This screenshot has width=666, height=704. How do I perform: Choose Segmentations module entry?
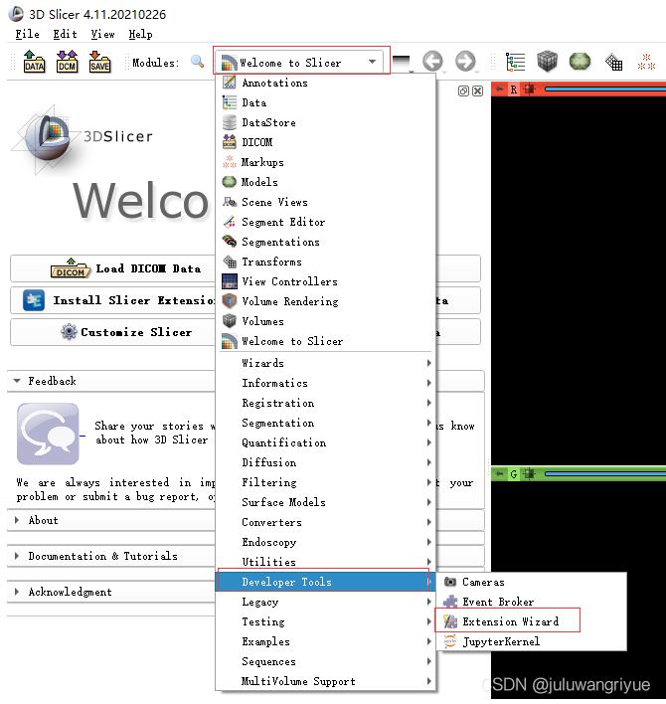[325, 242]
